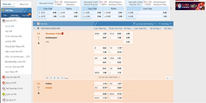Image resolution: width=206 pixels, height=103 pixels.
Task: Select the Hôm Nay tab
Action: click(15, 15)
